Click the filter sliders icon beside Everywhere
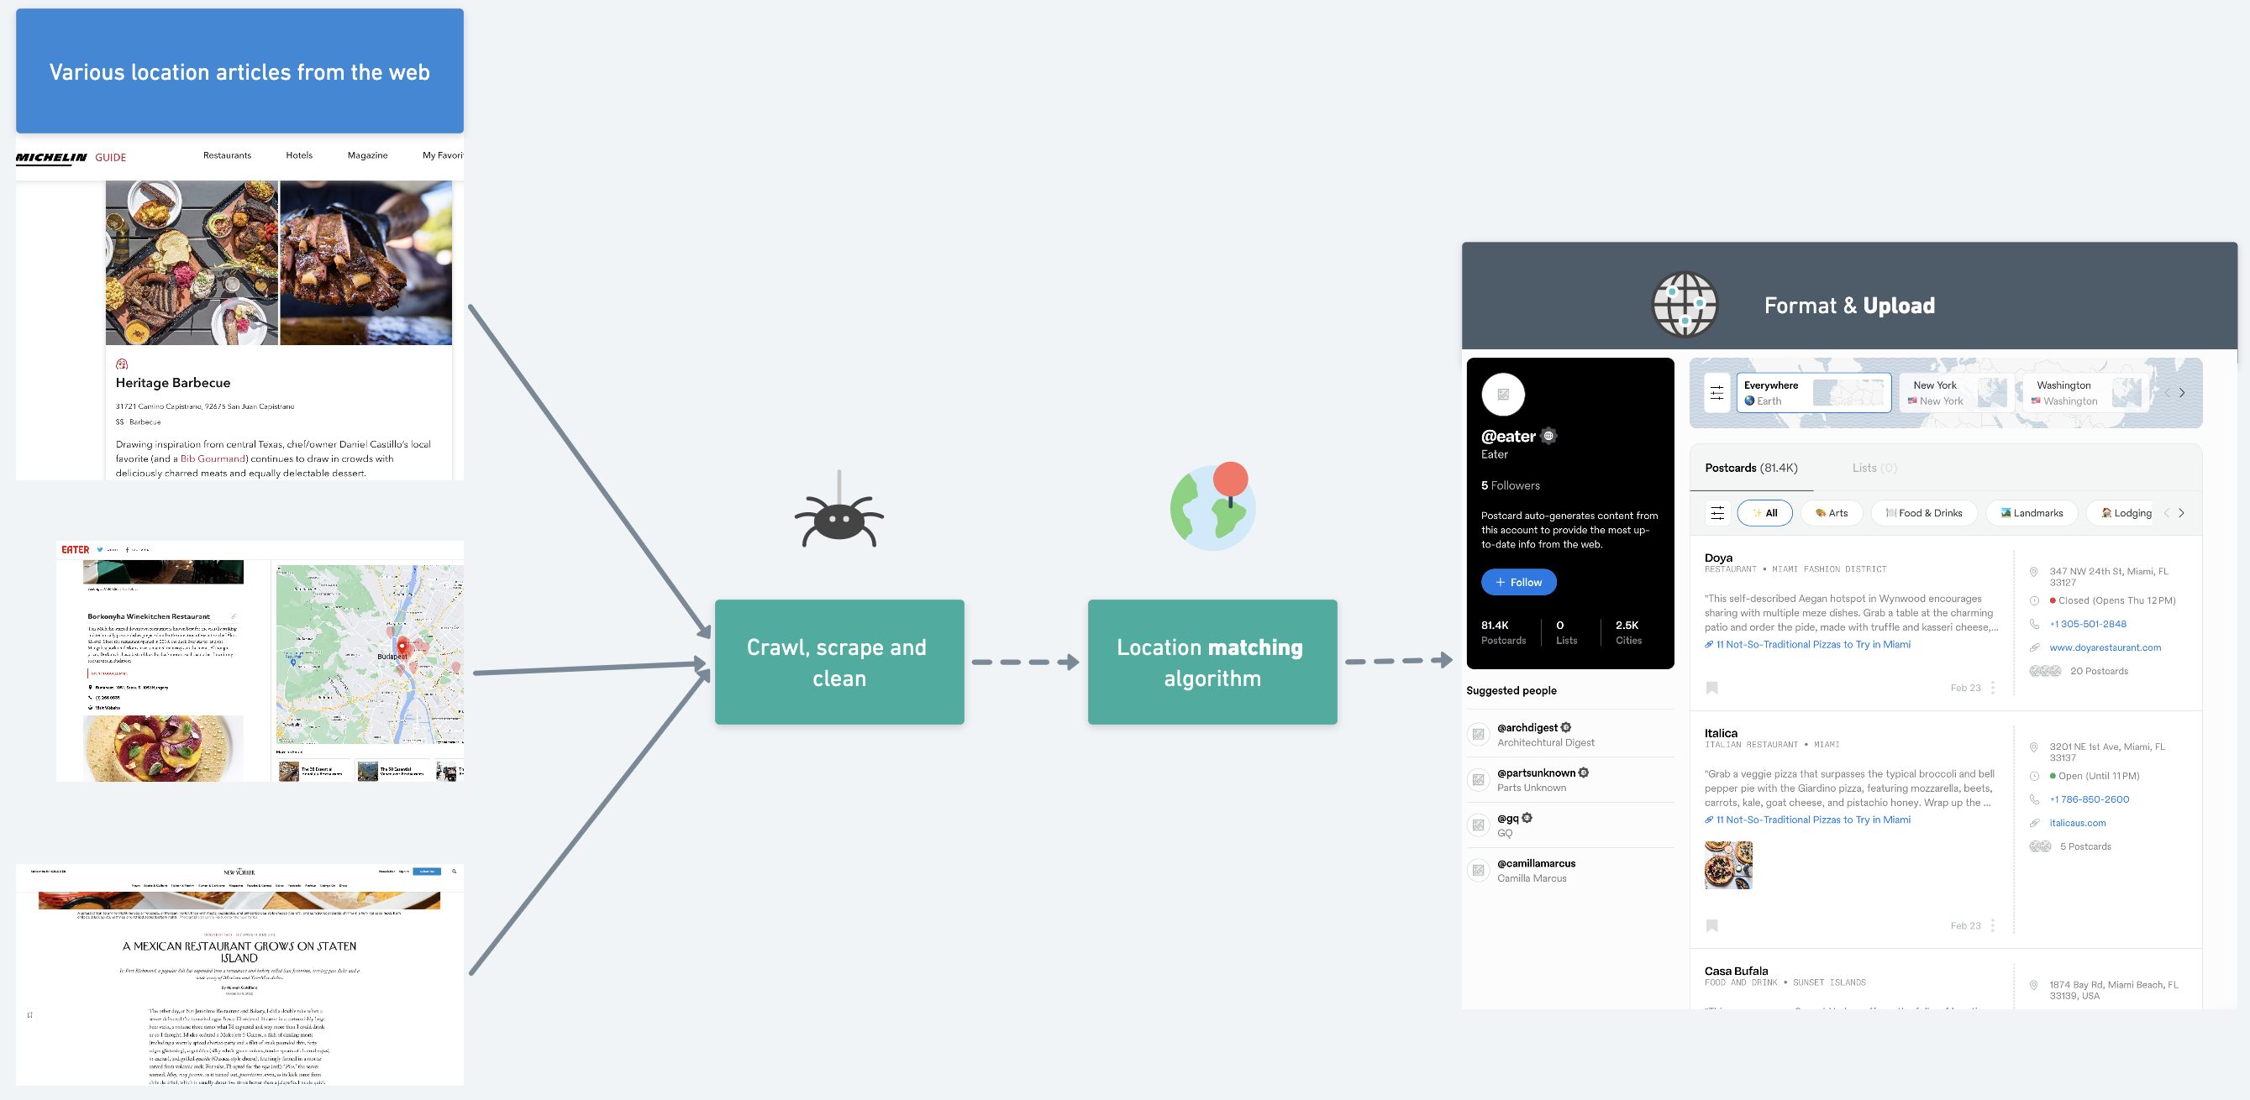The image size is (2250, 1100). 1716,393
